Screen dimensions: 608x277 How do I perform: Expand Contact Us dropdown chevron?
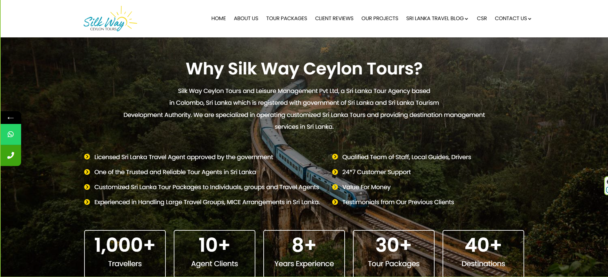[x=530, y=19]
